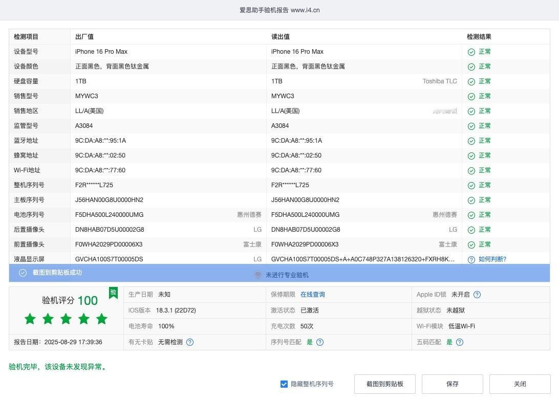Click the green check icon for 蜂窝地址 row
559x402 pixels.
click(471, 156)
